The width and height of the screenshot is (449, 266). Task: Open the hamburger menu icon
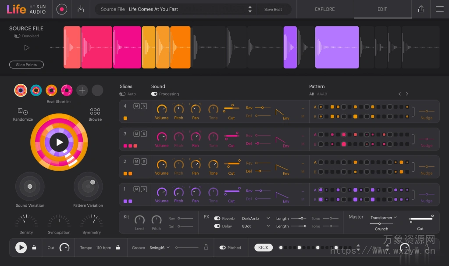tap(440, 9)
